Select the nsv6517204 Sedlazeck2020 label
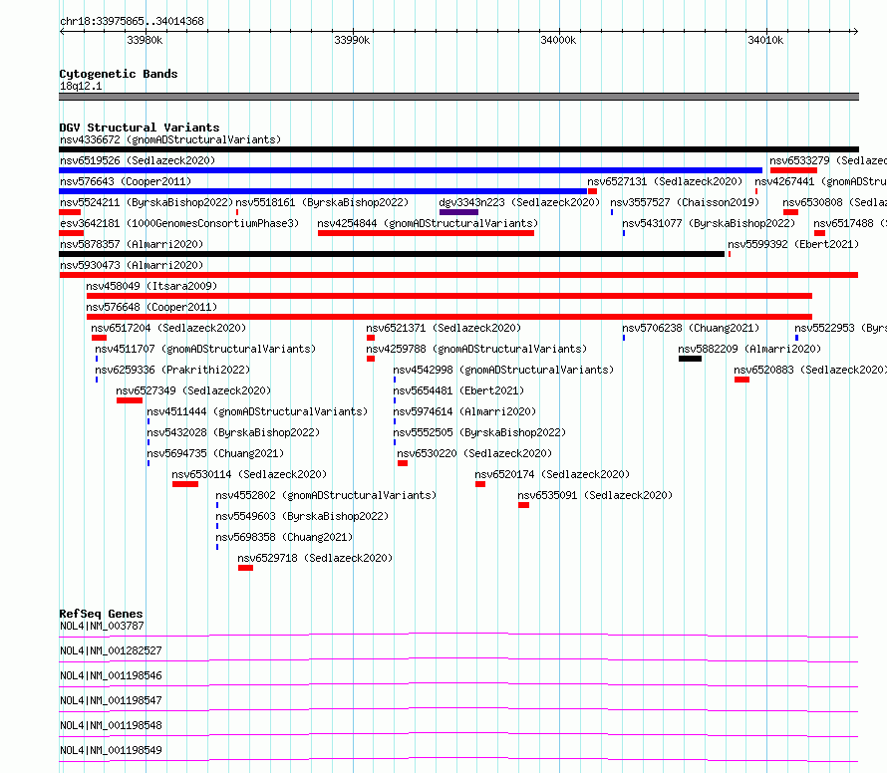887x773 pixels. [168, 328]
